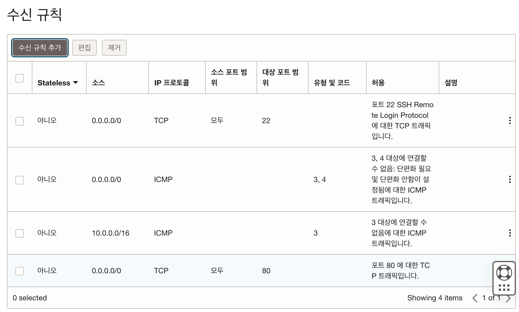This screenshot has width=519, height=312.
Task: Click the IP 프로토콜 column header
Action: point(171,83)
